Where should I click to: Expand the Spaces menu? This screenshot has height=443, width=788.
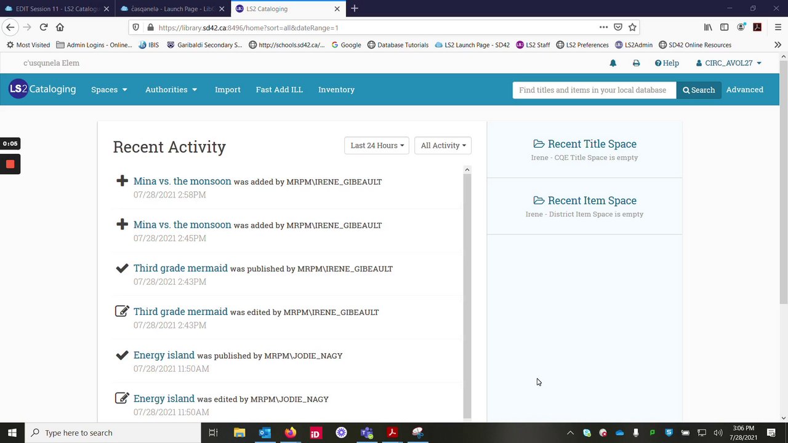(109, 90)
